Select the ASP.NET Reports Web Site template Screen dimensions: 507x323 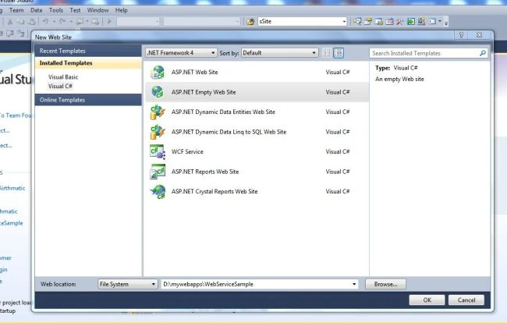click(x=257, y=172)
